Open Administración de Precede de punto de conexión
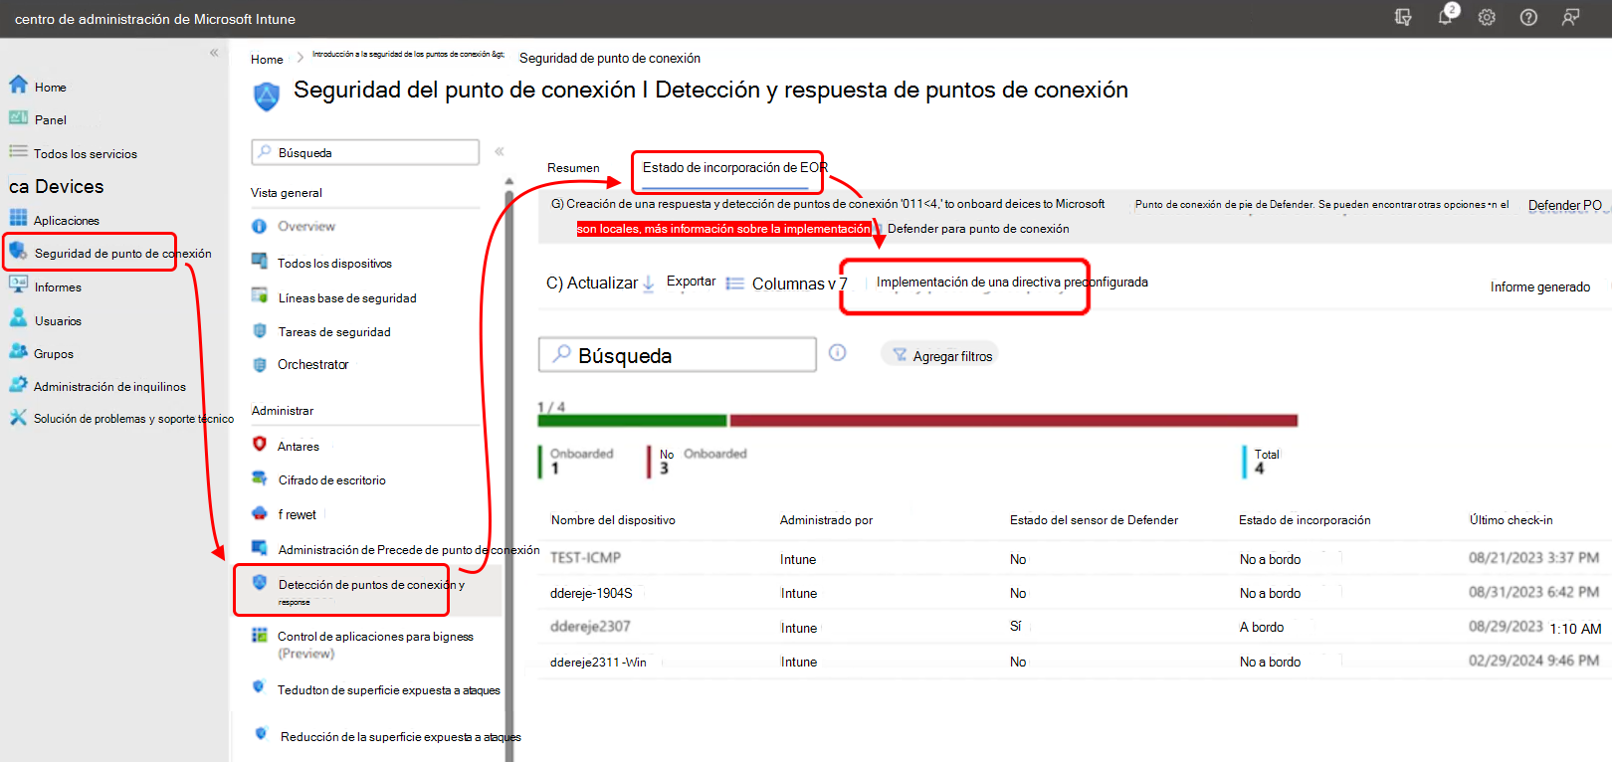The width and height of the screenshot is (1612, 762). tap(409, 550)
